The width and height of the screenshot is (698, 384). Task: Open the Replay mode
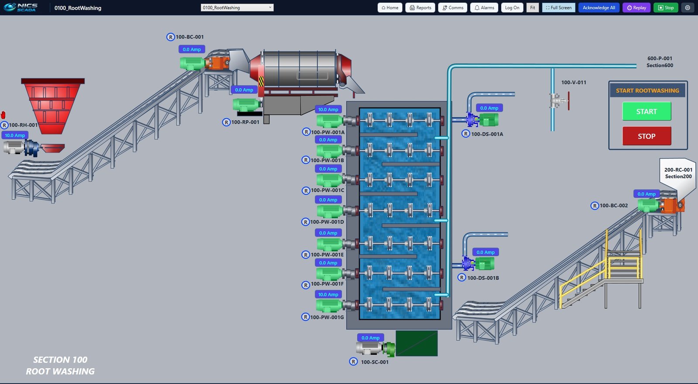point(636,7)
